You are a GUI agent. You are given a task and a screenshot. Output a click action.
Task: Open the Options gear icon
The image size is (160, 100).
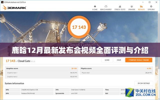click(x=151, y=6)
